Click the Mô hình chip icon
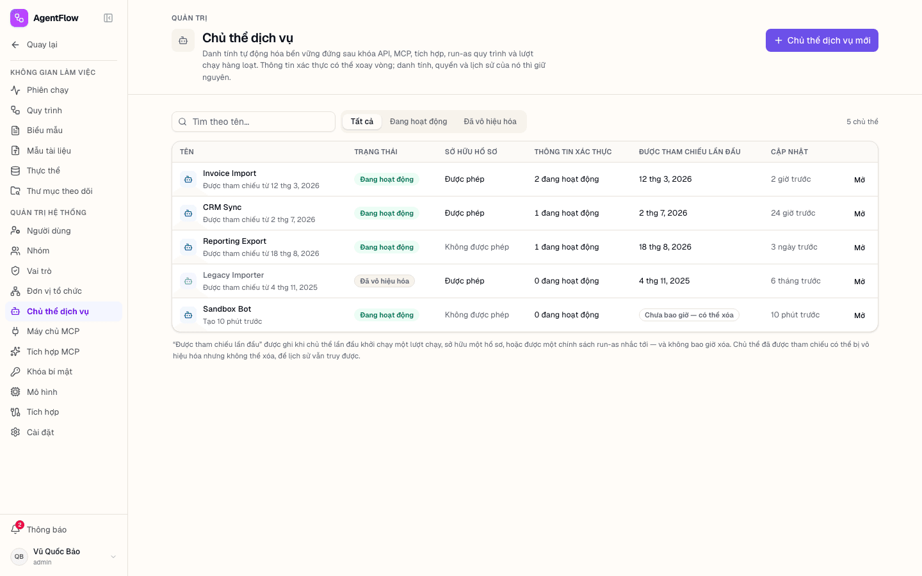The image size is (922, 576). pyautogui.click(x=15, y=392)
